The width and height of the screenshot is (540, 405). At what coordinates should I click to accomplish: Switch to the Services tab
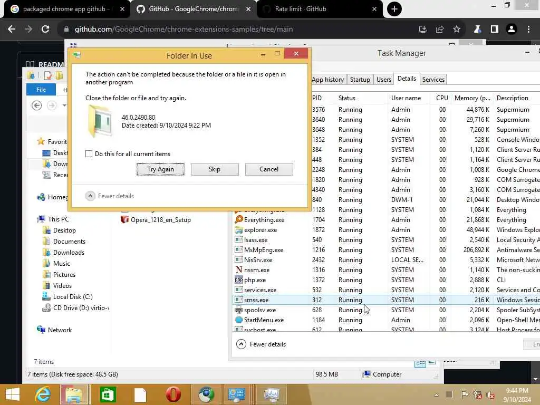(433, 80)
